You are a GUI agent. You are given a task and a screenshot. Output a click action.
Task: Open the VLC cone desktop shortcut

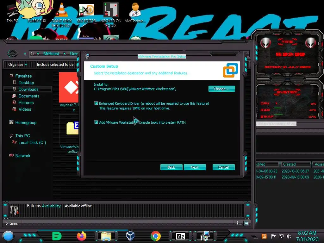(62, 15)
